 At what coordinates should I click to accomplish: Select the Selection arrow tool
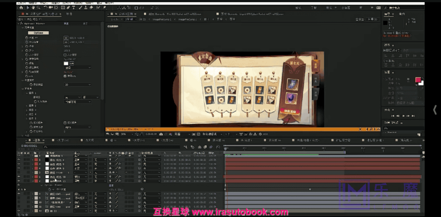[x=28, y=8]
